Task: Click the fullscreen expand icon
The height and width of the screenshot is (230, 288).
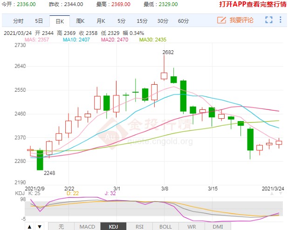Action: pyautogui.click(x=268, y=20)
